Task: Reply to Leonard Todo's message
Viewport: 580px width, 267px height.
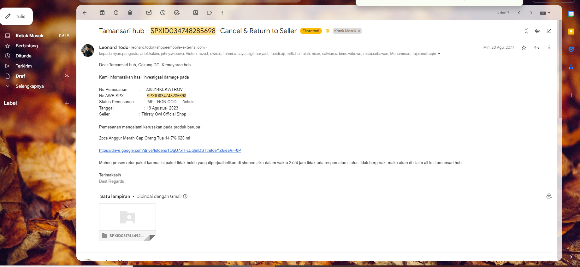Action: point(536,47)
